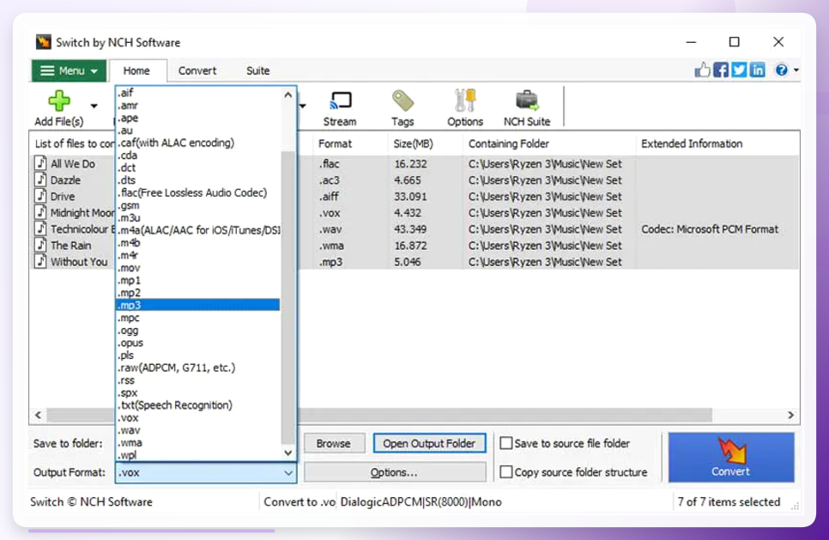Click file list horizontal scrollbar thumb
This screenshot has height=540, width=829.
click(378, 416)
